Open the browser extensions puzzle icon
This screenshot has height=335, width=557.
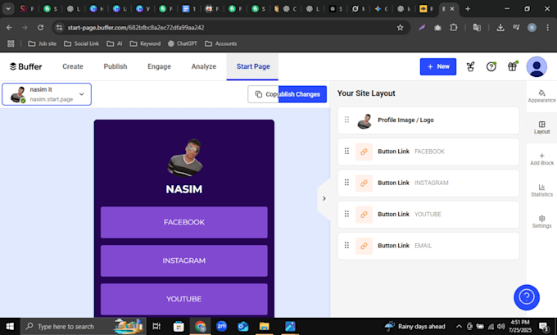(453, 27)
